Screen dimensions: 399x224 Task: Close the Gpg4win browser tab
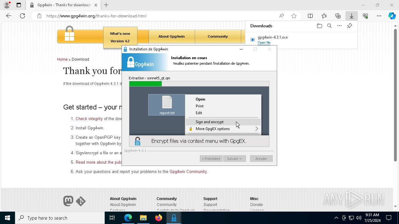pyautogui.click(x=96, y=5)
